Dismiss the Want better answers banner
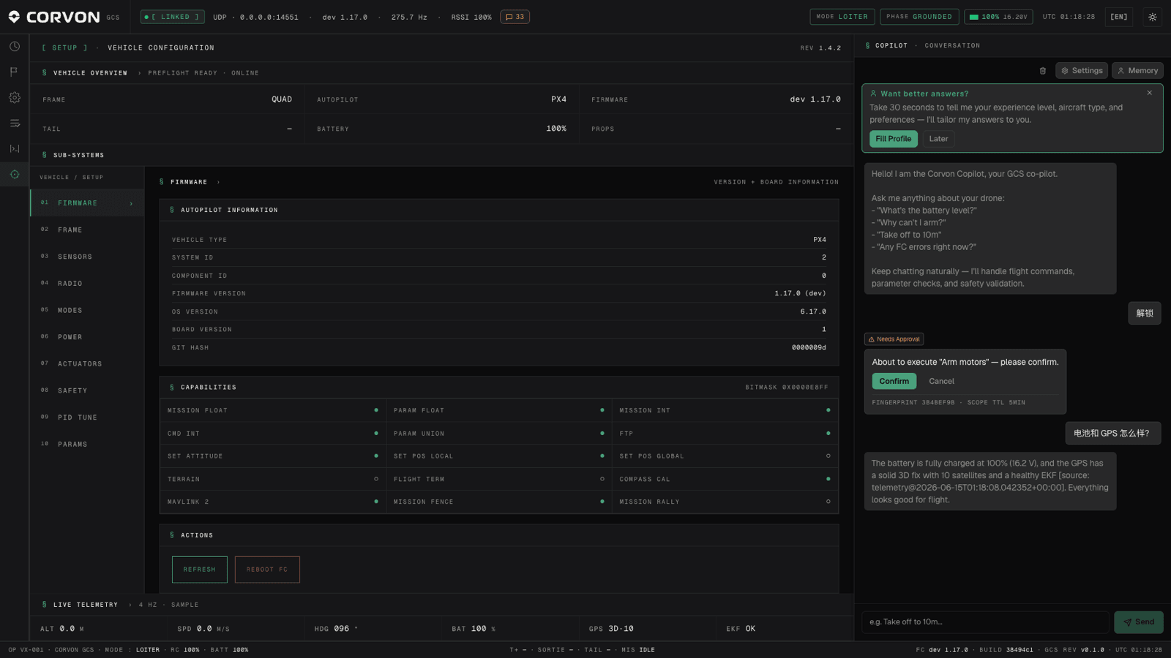Viewport: 1171px width, 658px height. pos(1150,93)
